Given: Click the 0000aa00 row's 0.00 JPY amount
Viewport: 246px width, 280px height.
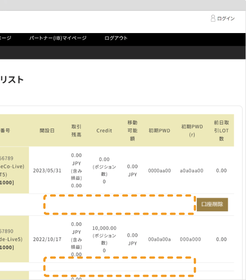Looking at the screenshot, I should click(x=132, y=170).
